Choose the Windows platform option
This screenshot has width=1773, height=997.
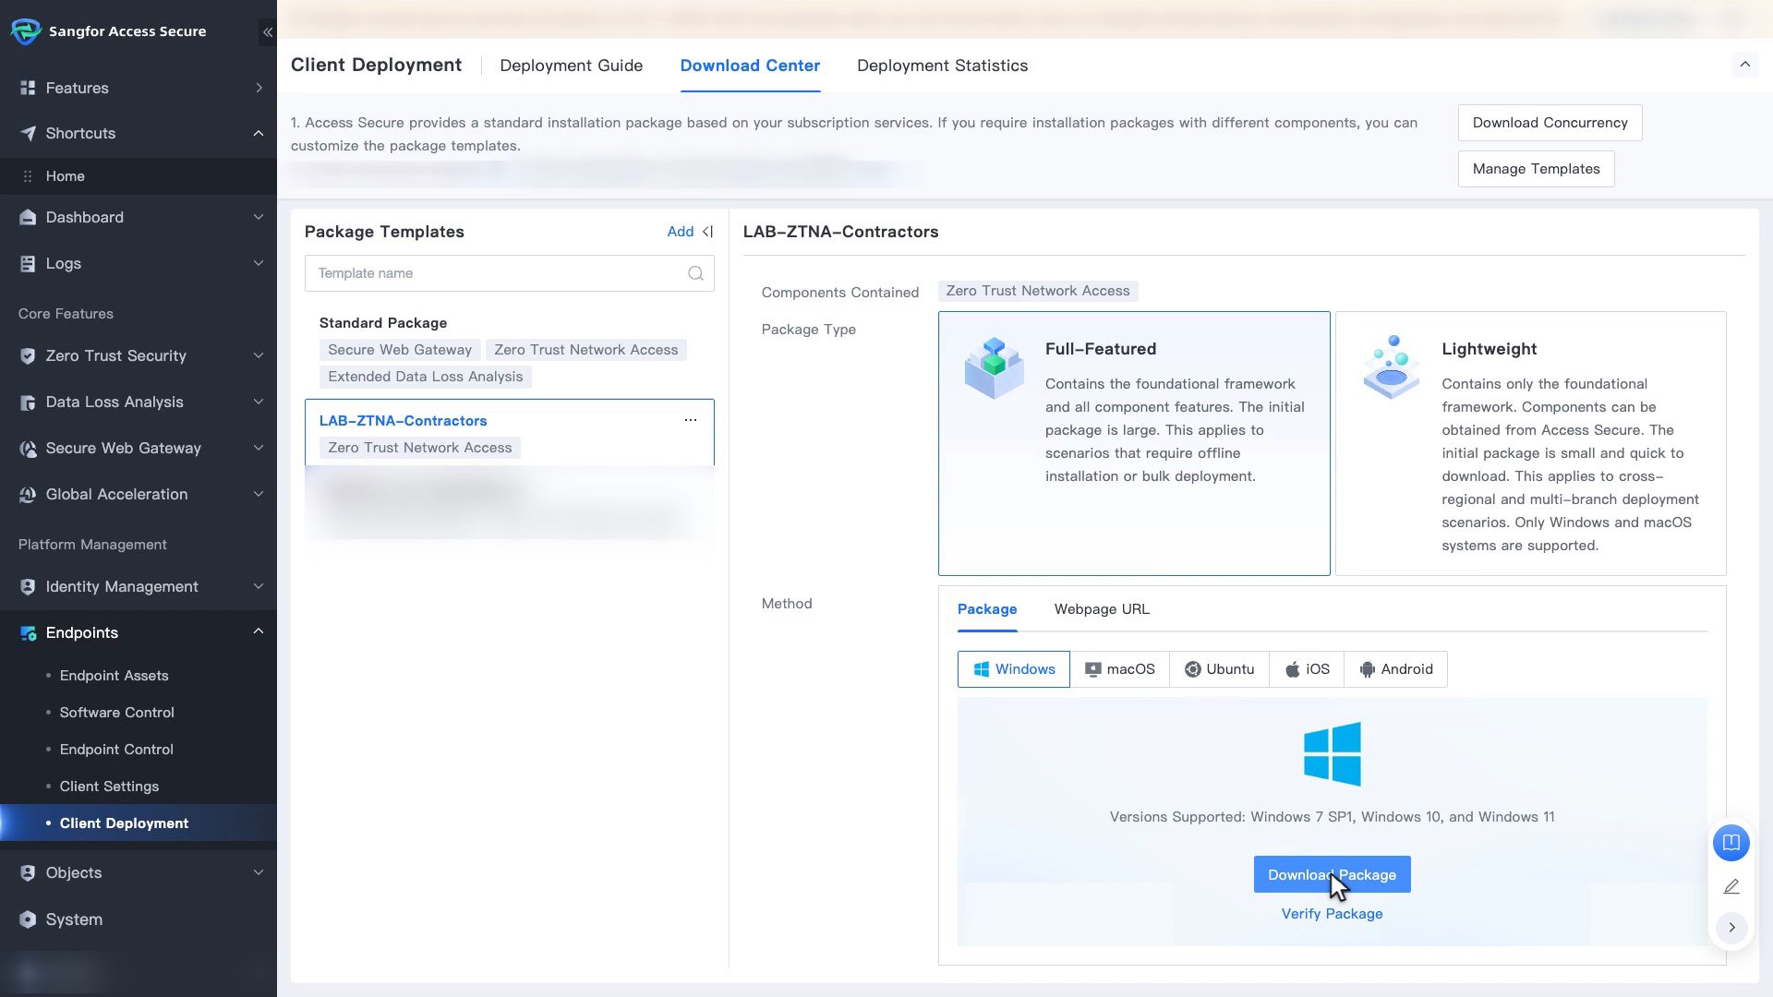1013,669
